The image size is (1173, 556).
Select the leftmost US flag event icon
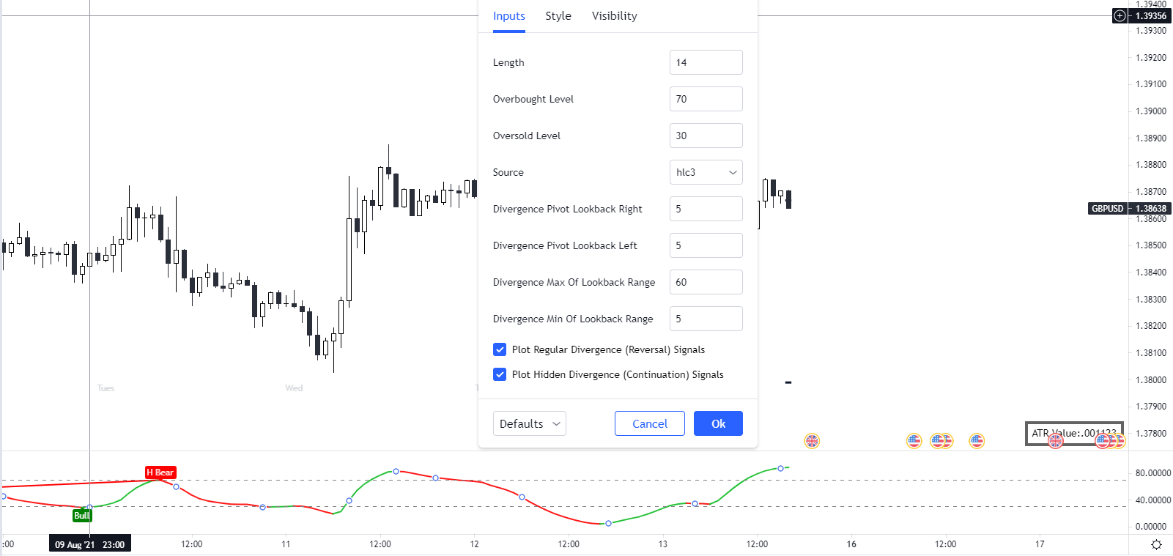[914, 440]
